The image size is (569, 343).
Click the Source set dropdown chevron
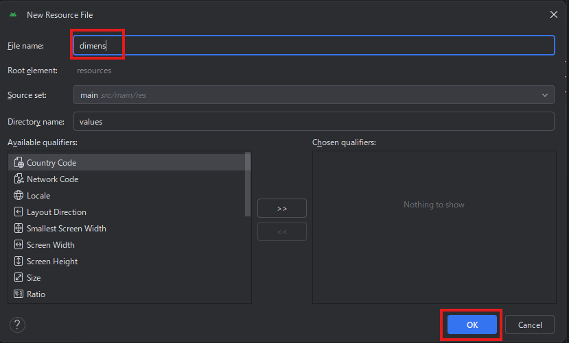545,95
